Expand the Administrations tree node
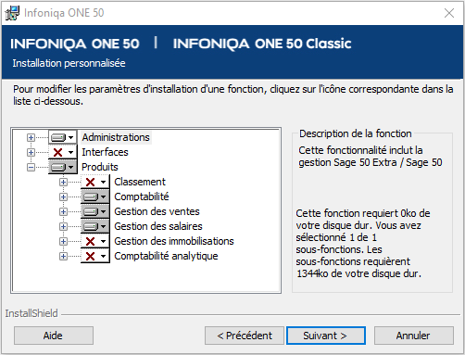 (x=31, y=137)
